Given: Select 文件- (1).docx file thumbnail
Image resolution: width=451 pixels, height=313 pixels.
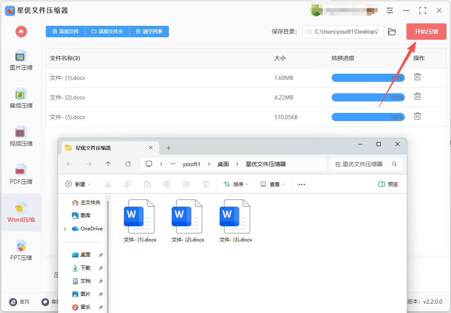Looking at the screenshot, I should point(140,221).
